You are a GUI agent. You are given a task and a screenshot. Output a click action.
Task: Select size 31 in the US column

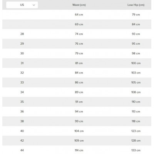click(x=22, y=63)
